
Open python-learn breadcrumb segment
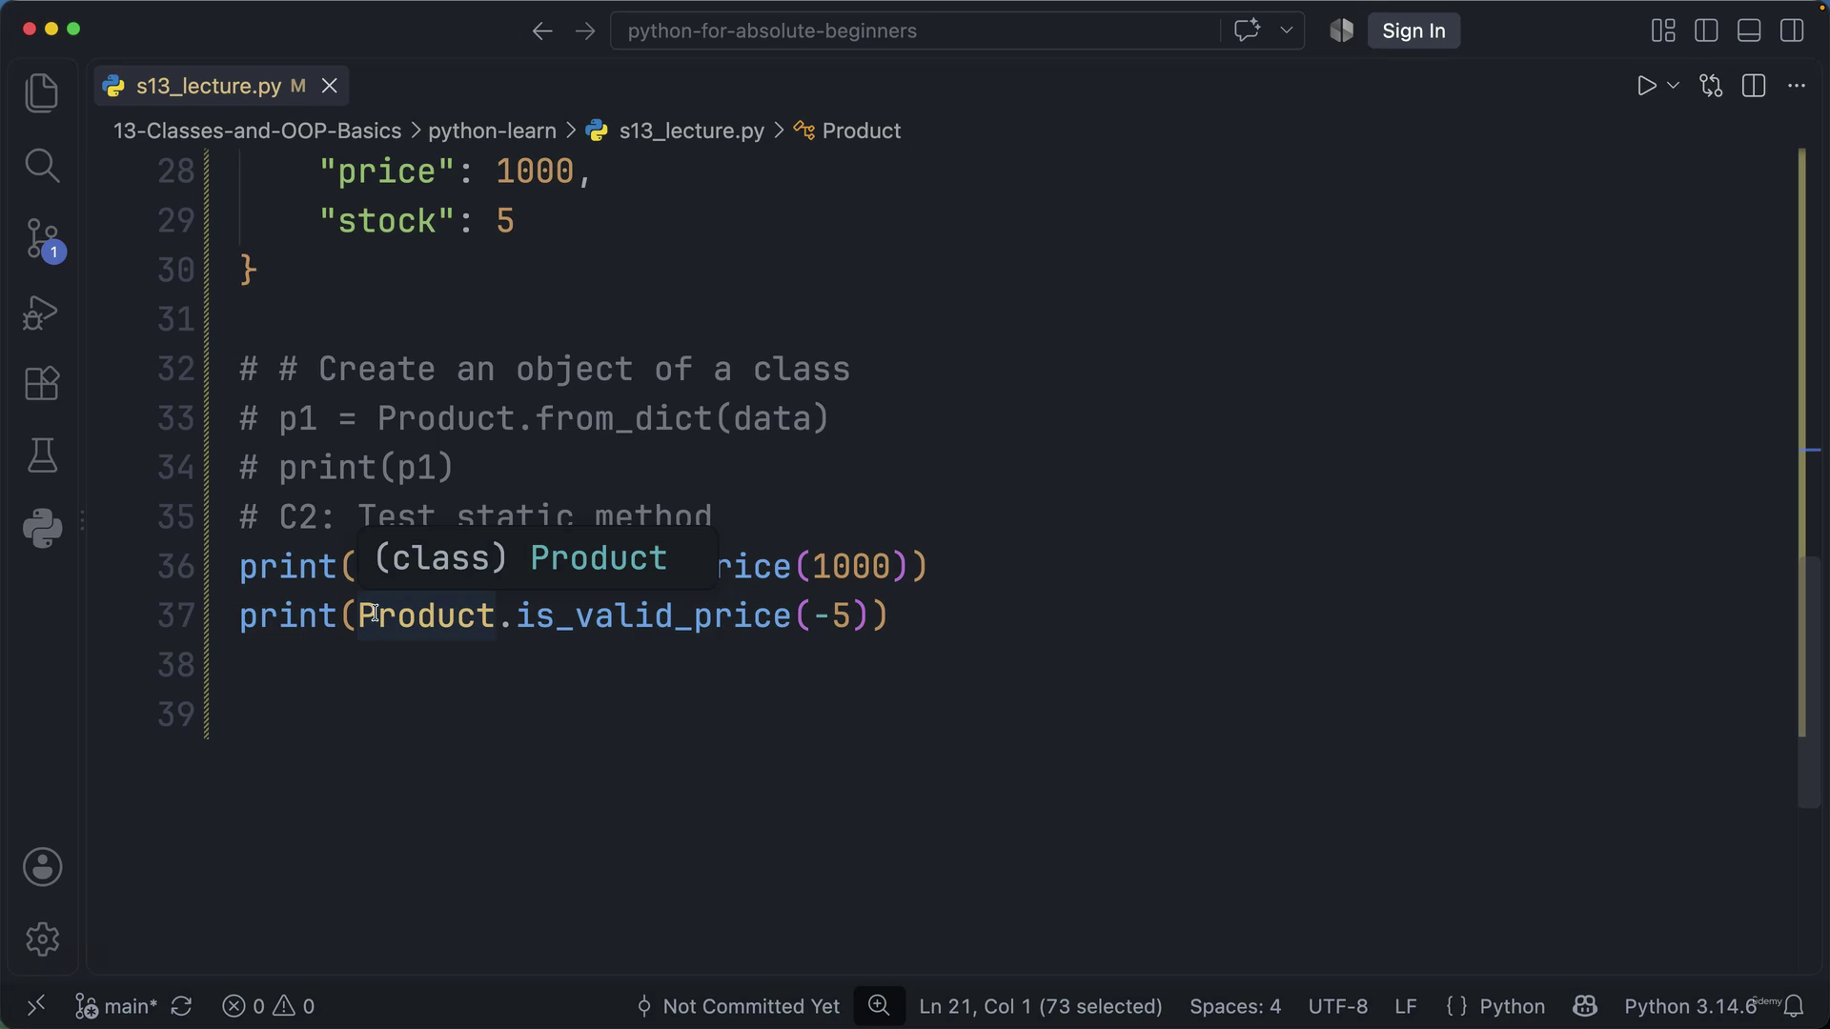click(492, 131)
